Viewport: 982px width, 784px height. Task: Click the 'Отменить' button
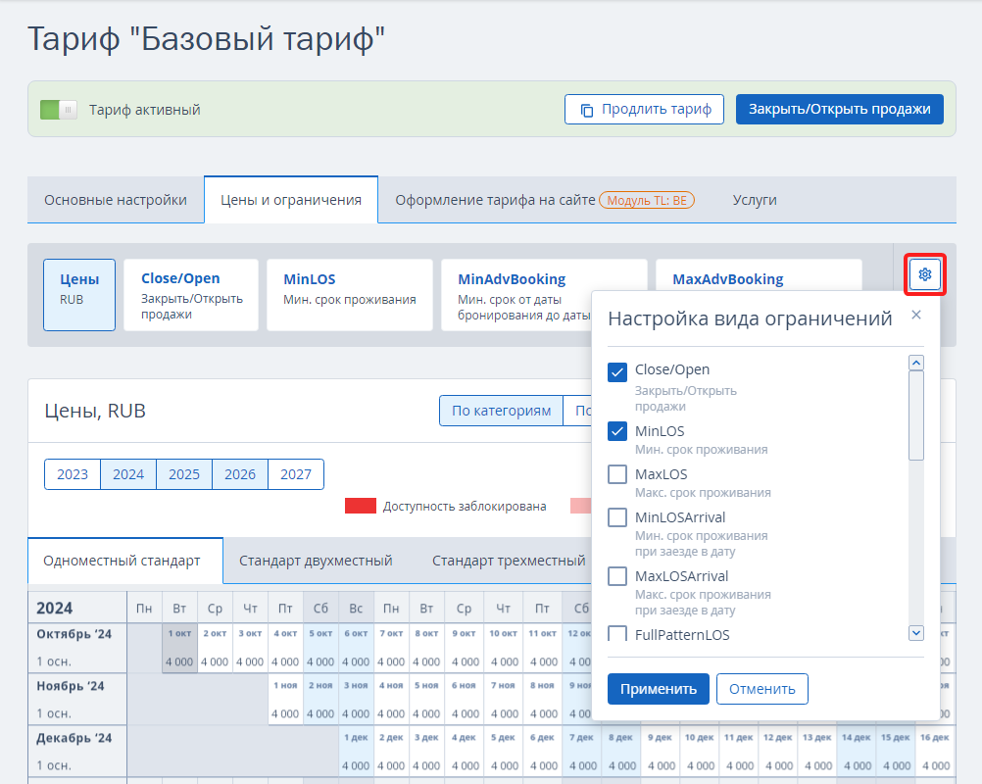tap(761, 688)
